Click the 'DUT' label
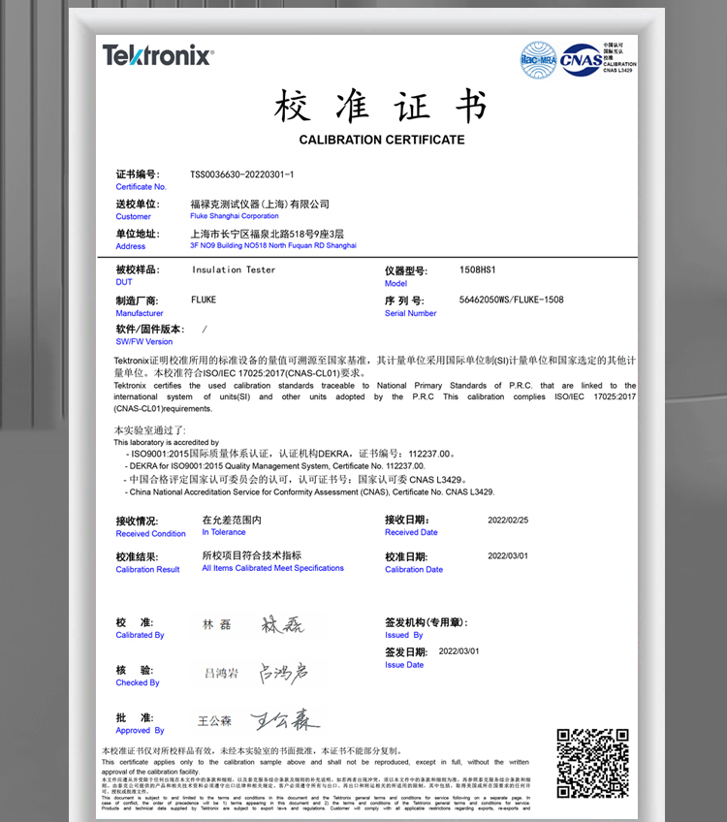The width and height of the screenshot is (727, 822). 124,282
